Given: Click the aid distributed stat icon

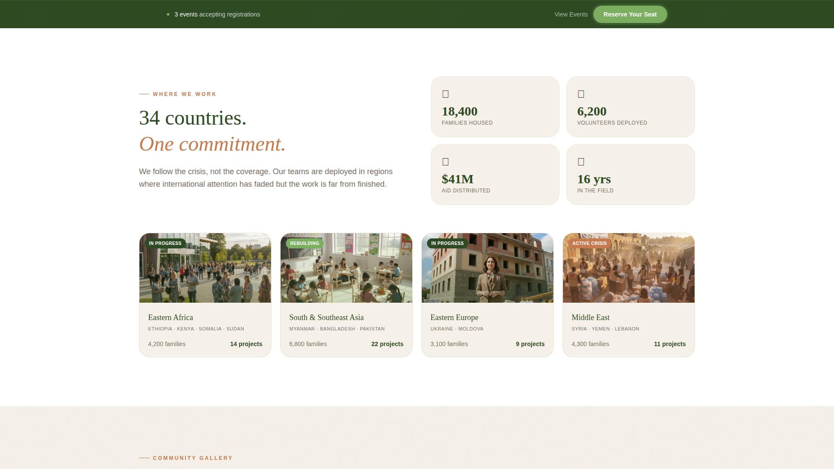Looking at the screenshot, I should pyautogui.click(x=445, y=162).
